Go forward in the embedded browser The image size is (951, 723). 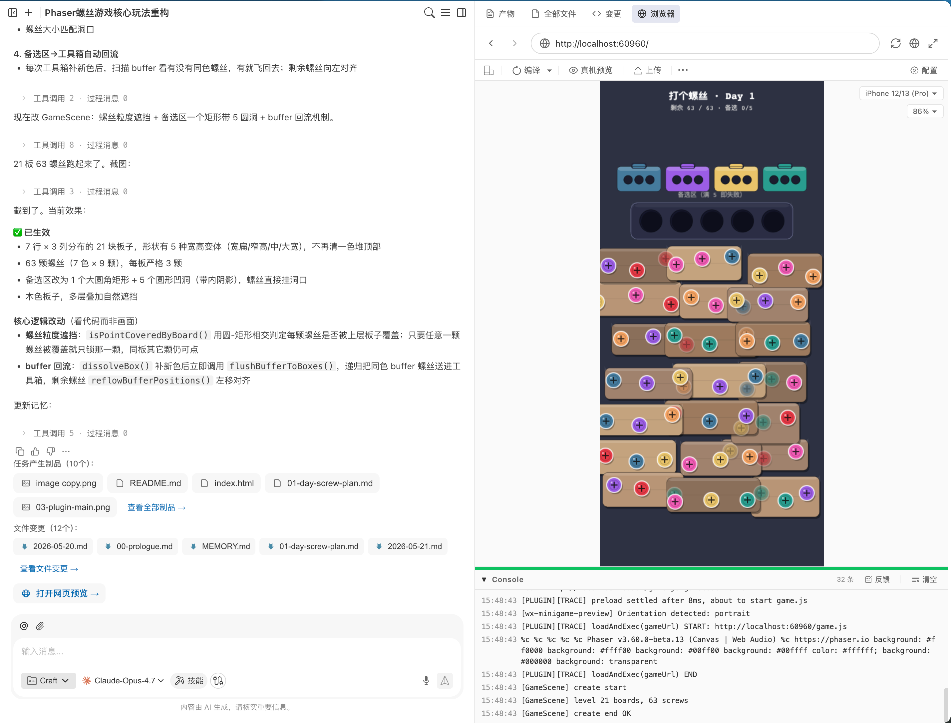click(x=514, y=43)
